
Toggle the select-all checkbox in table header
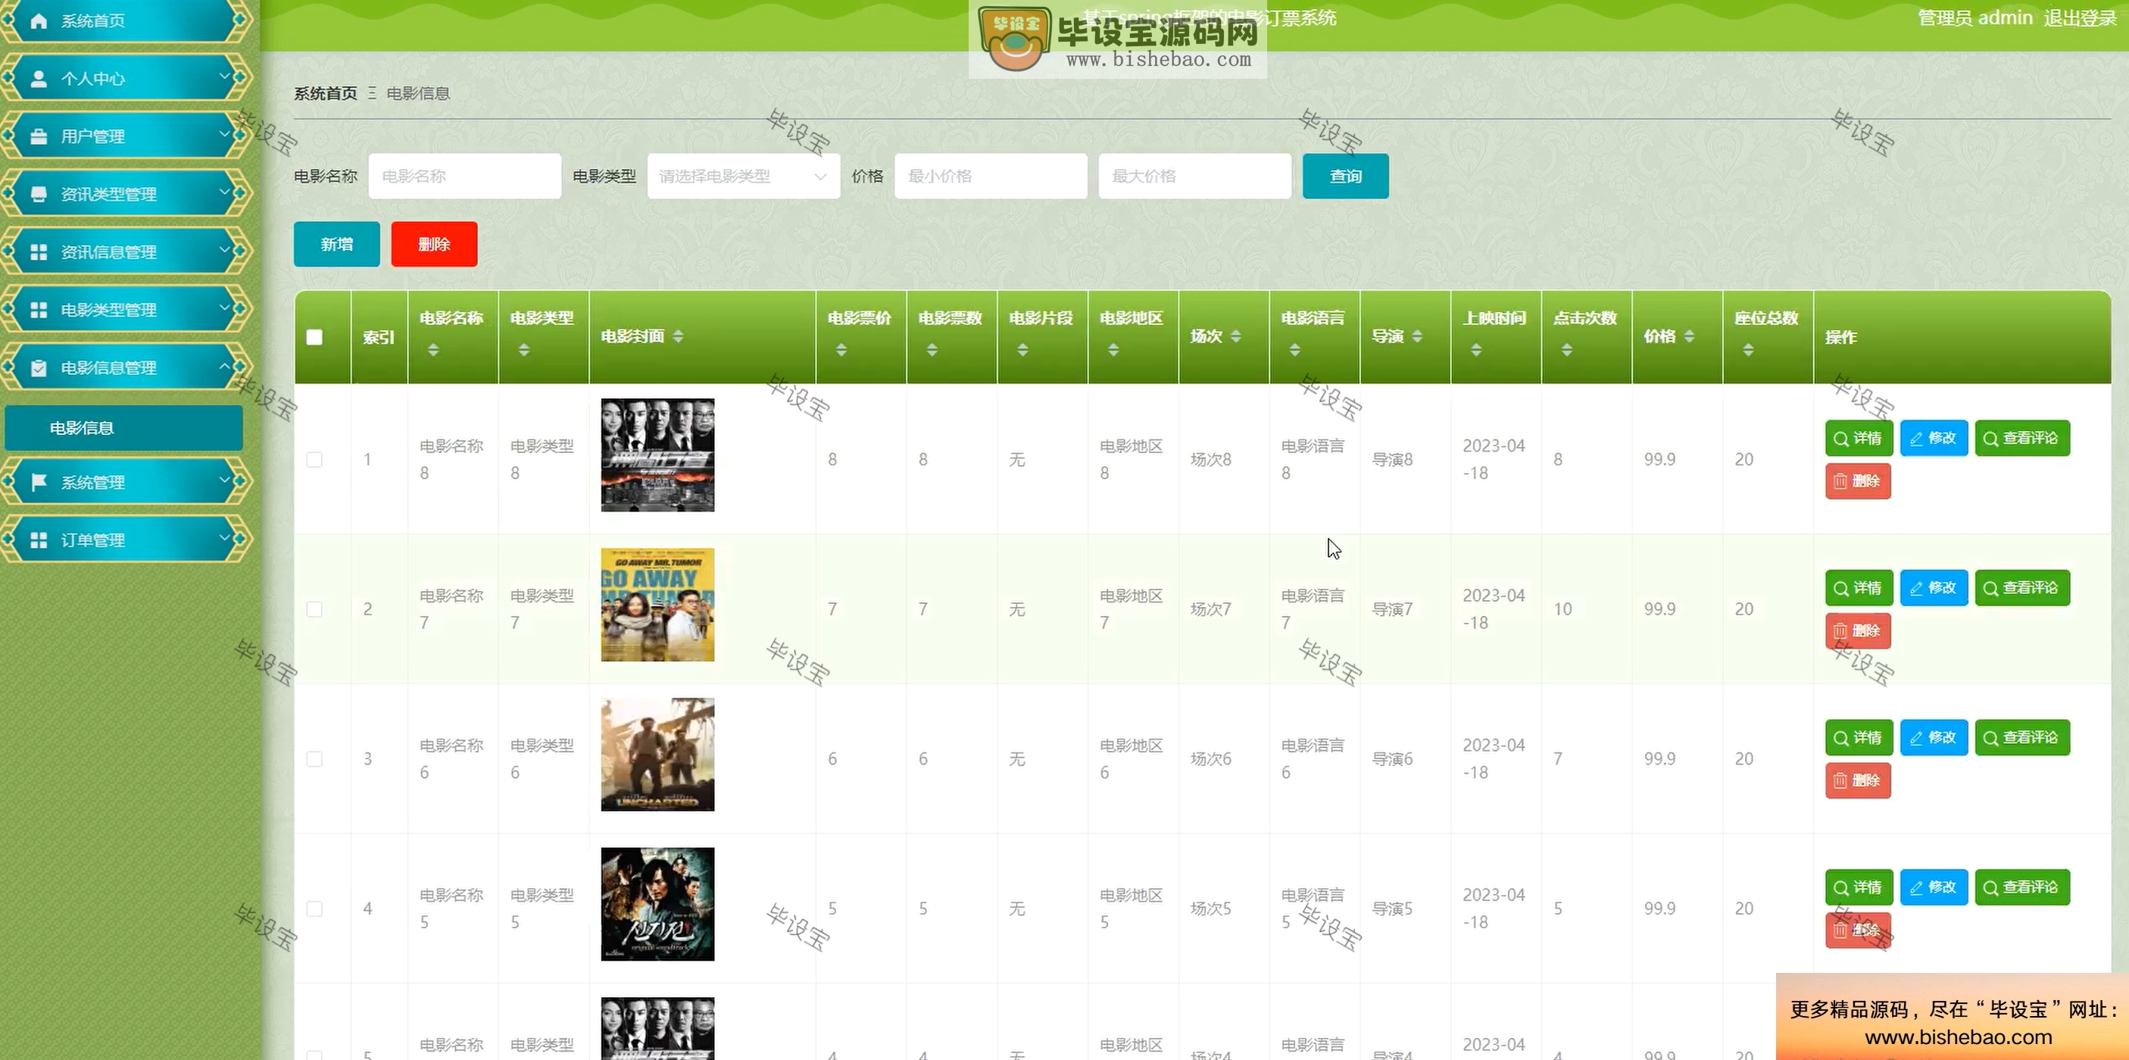[314, 337]
